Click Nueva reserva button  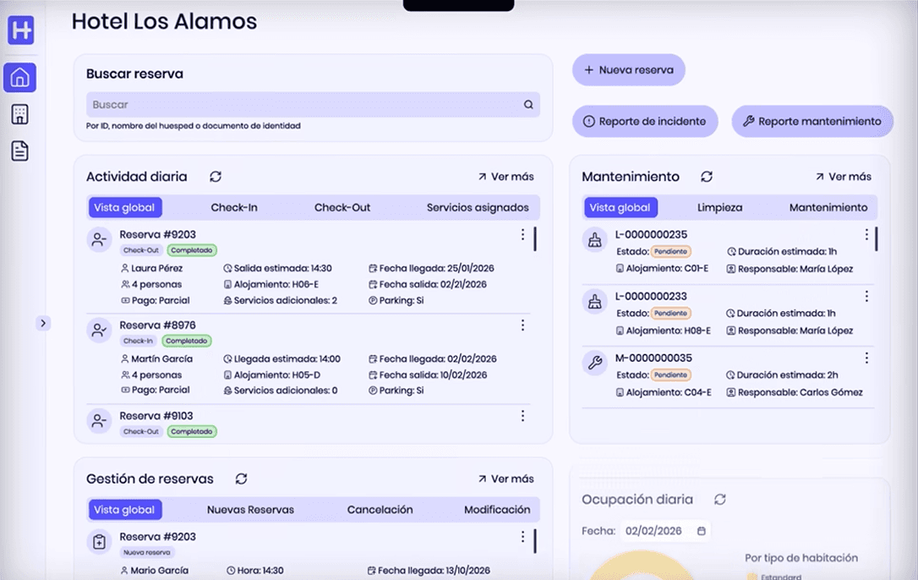629,69
